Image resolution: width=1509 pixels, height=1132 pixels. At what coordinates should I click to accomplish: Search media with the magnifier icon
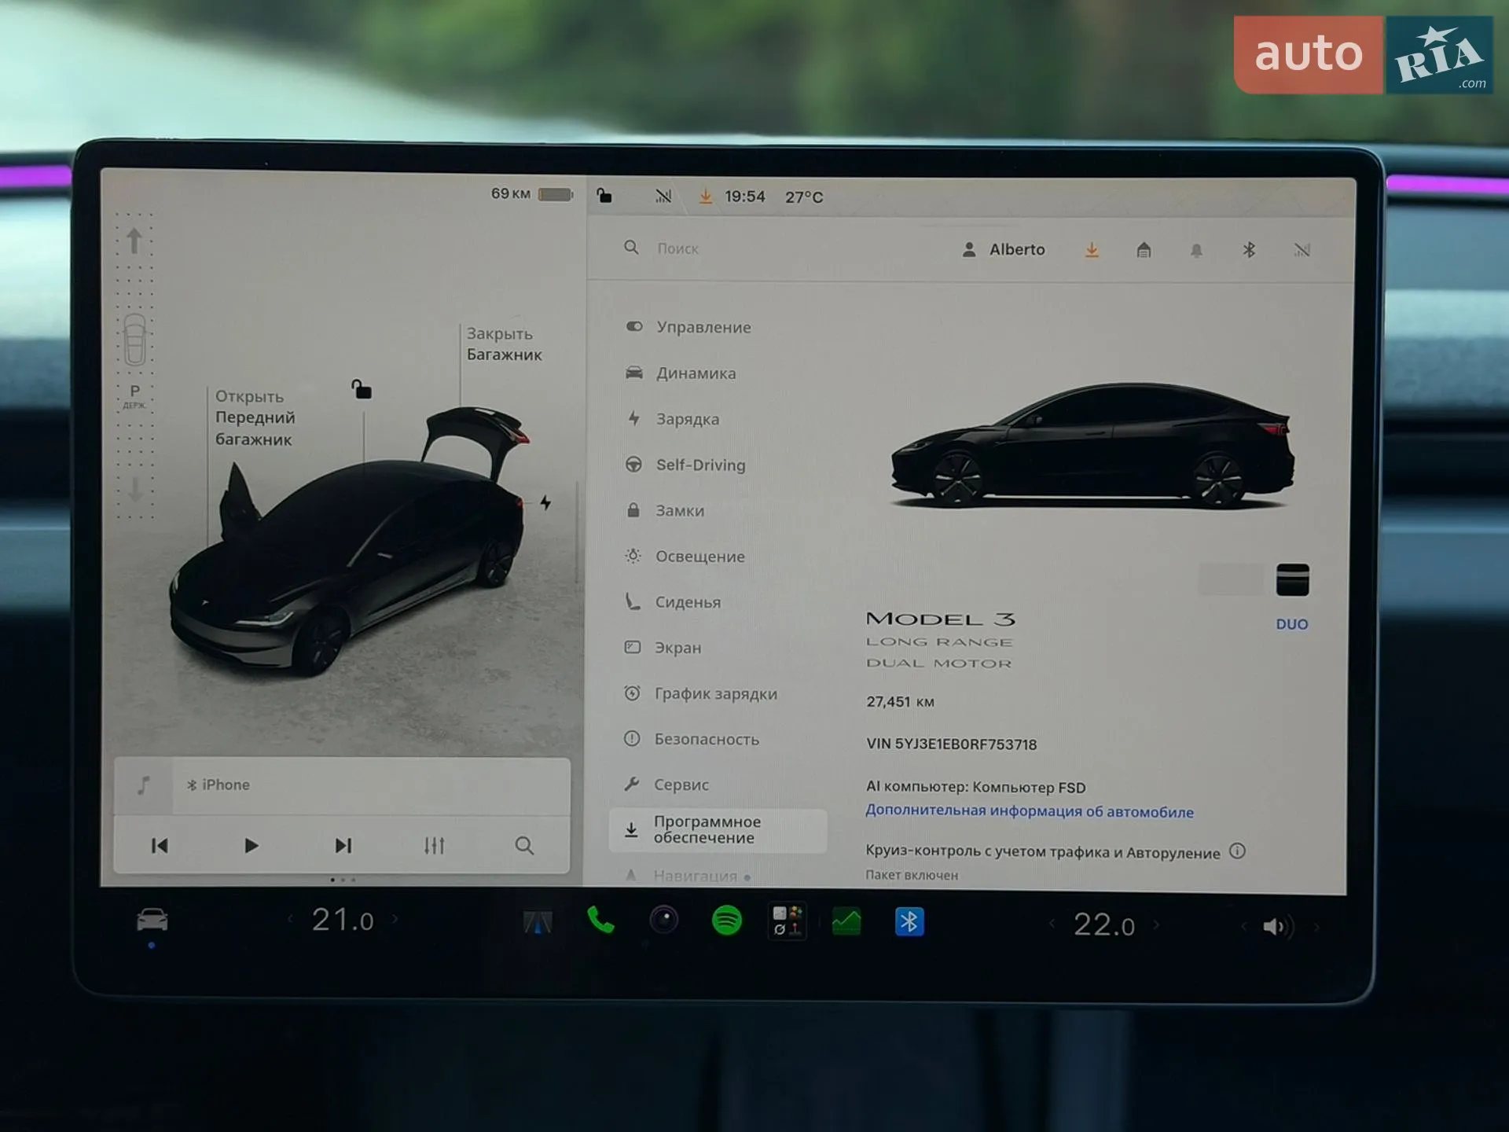coord(524,845)
